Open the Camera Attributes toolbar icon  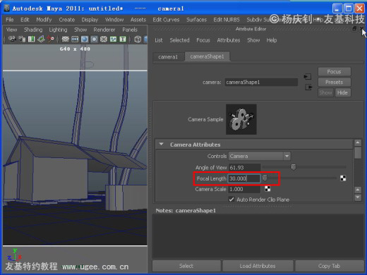point(22,39)
